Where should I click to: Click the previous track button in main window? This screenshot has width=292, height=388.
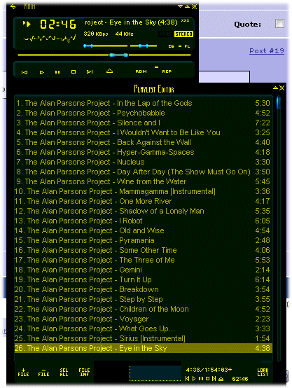point(25,72)
